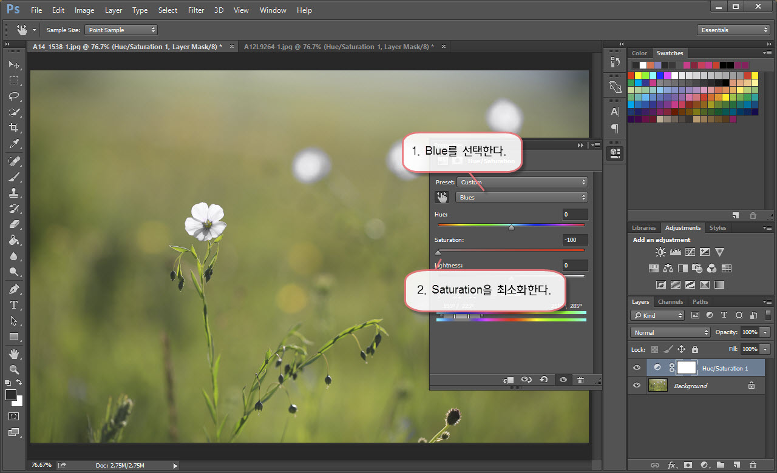Open the Sample Size dropdown
Image resolution: width=777 pixels, height=473 pixels.
coord(121,30)
